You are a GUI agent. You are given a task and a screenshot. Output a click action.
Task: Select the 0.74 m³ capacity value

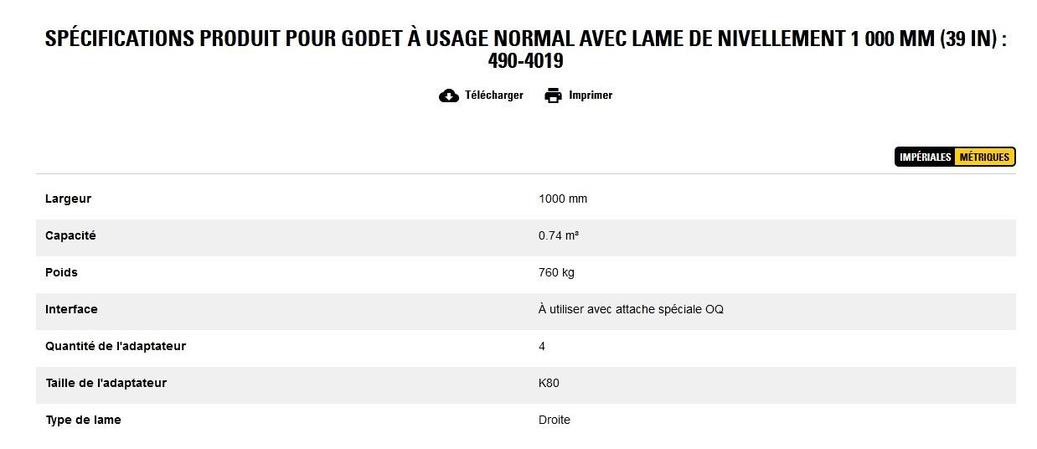559,236
